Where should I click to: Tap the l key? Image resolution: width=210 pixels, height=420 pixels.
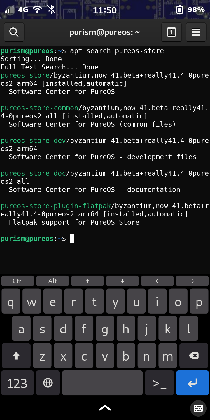click(189, 328)
